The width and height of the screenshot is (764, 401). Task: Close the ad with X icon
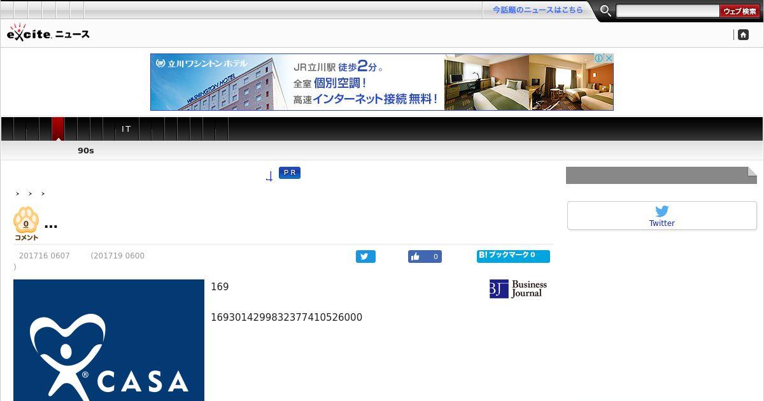pyautogui.click(x=609, y=58)
